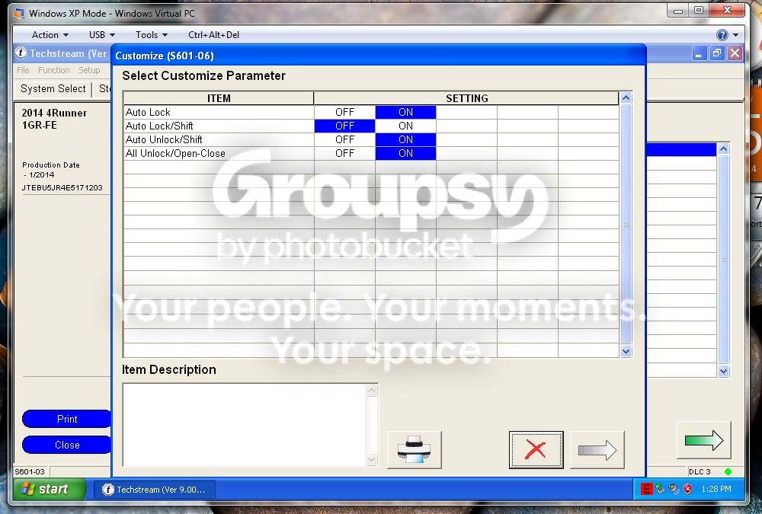The height and width of the screenshot is (514, 762).
Task: Open the USB dropdown menu
Action: [x=101, y=35]
